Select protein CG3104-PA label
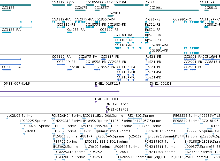Image resolution: width=220 pixels, height=161 pixels. pyautogui.click(x=126, y=67)
